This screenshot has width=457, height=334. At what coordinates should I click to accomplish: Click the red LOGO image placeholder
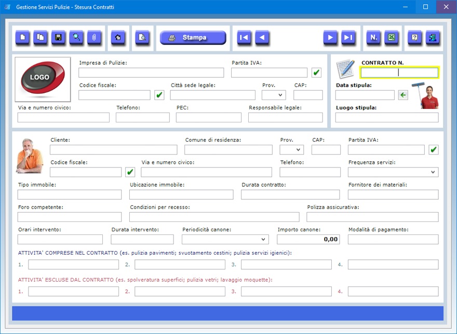[43, 79]
